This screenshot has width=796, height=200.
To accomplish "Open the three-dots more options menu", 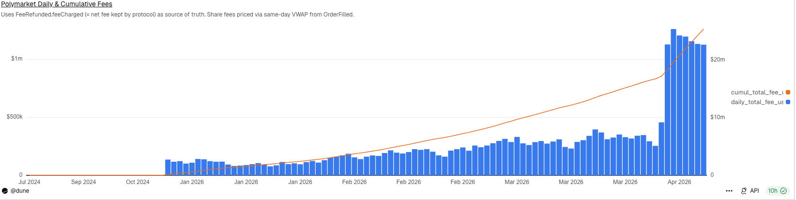I will tap(729, 191).
